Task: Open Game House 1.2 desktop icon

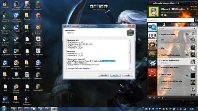Action: [x=16, y=53]
